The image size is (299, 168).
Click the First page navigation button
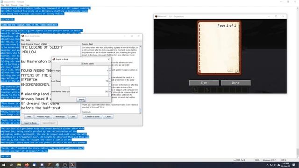tap(28, 117)
